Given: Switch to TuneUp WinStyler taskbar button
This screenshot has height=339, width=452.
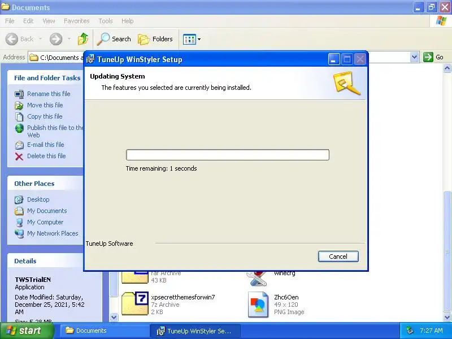Looking at the screenshot, I should 195,331.
